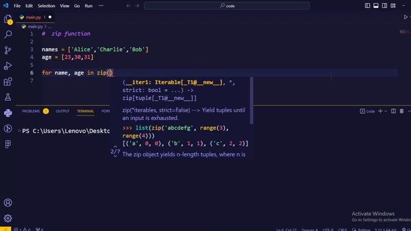Open the Source Control view
Viewport: 411px width, 231px height.
[x=8, y=50]
